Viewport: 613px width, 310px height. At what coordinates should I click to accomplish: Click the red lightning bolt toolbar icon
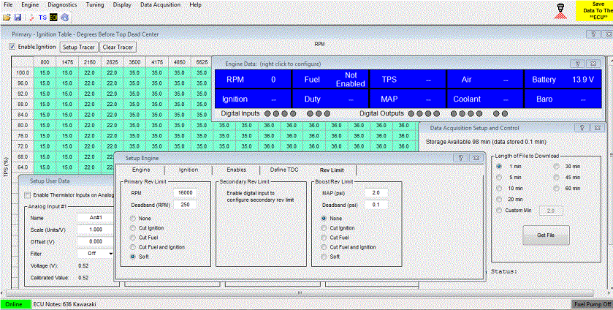(32, 18)
